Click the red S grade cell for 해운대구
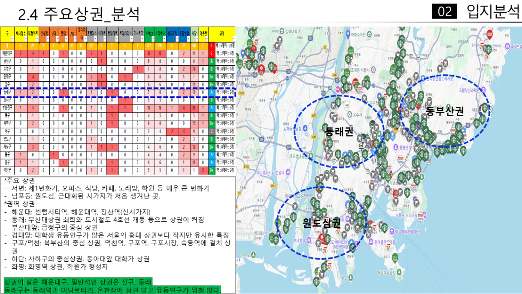Screen dimensions: 522x294 pyautogui.click(x=212, y=53)
